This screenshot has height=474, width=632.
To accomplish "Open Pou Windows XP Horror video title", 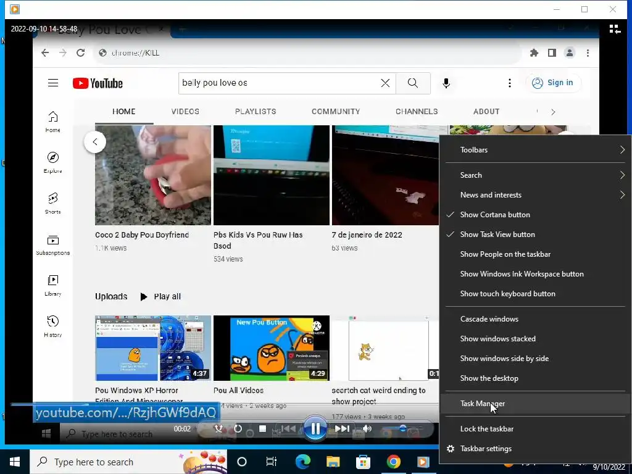I will [139, 396].
